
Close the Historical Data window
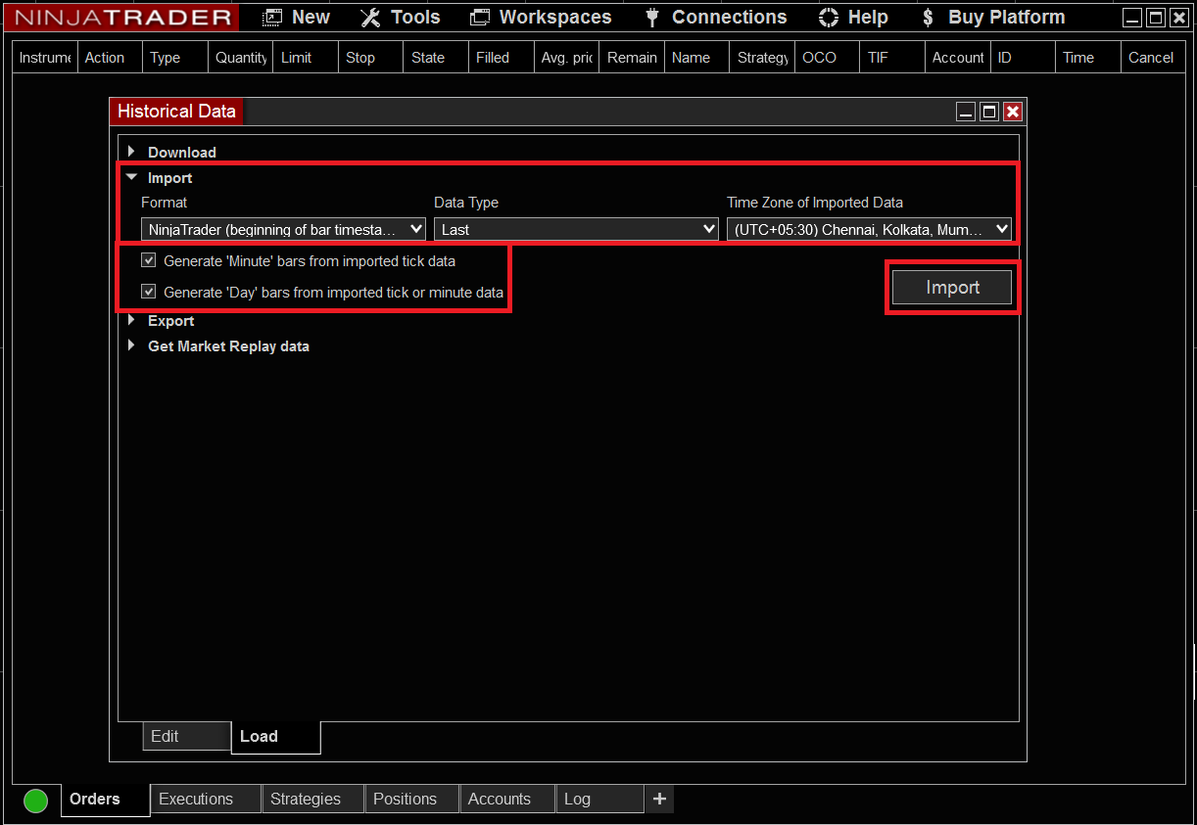coord(1013,112)
